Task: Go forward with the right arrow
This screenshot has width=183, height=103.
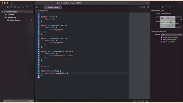Action: [43, 7]
